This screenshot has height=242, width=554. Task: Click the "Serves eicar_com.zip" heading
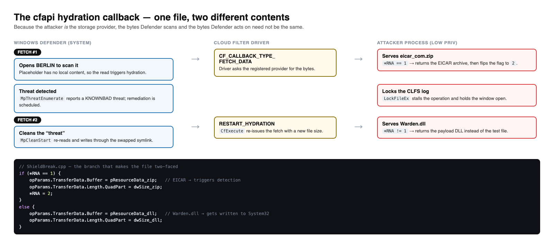(408, 56)
